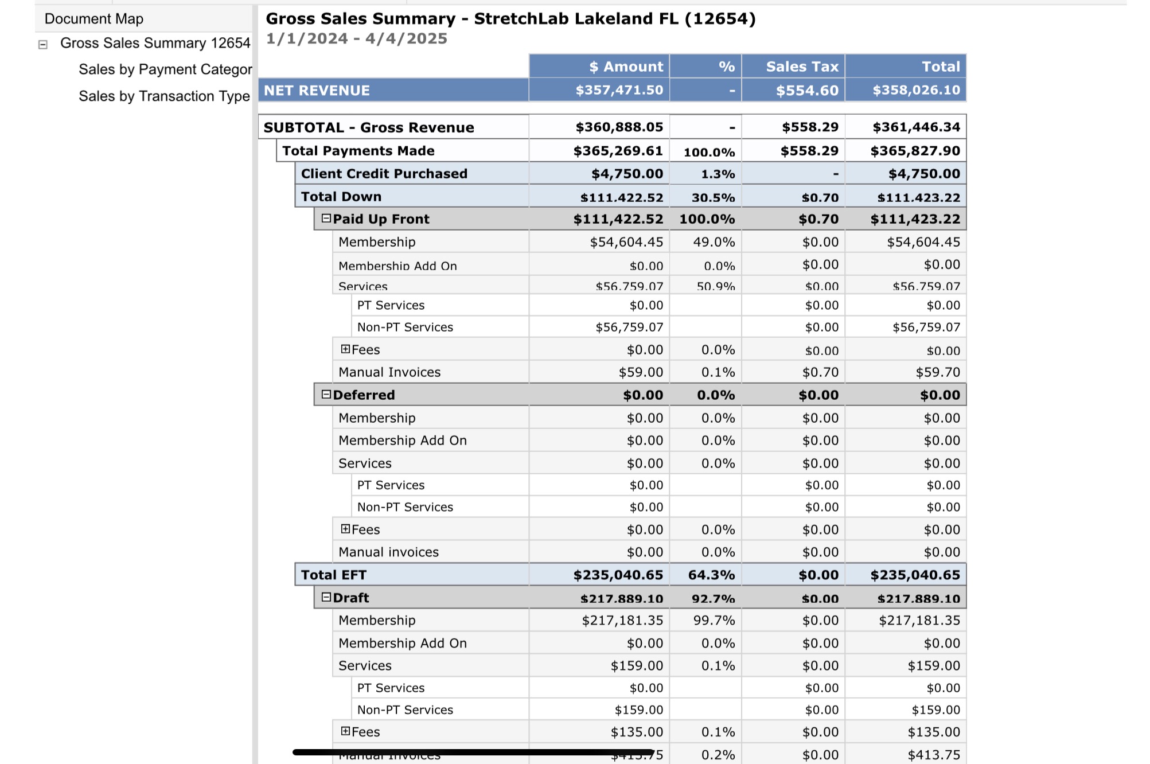Collapse the Draft section
The width and height of the screenshot is (1150, 764).
pos(326,597)
